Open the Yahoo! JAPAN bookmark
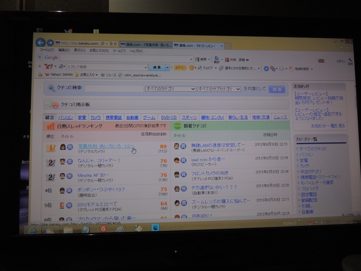The height and width of the screenshot is (271, 361). pos(59,75)
